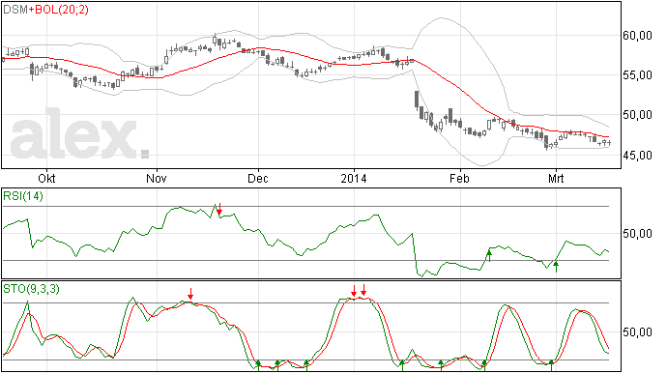The height and width of the screenshot is (374, 667).
Task: Select the 2014 year label
Action: coord(354,178)
